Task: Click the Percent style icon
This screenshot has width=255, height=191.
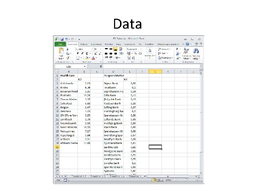Action: click(136, 53)
